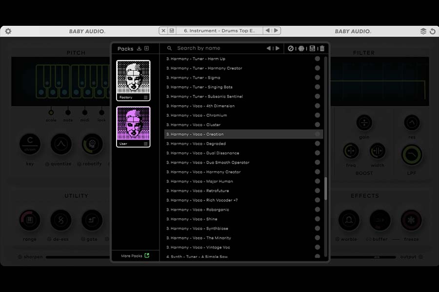Click the output slider track
Viewport: 439px width, 292px height.
point(363,257)
